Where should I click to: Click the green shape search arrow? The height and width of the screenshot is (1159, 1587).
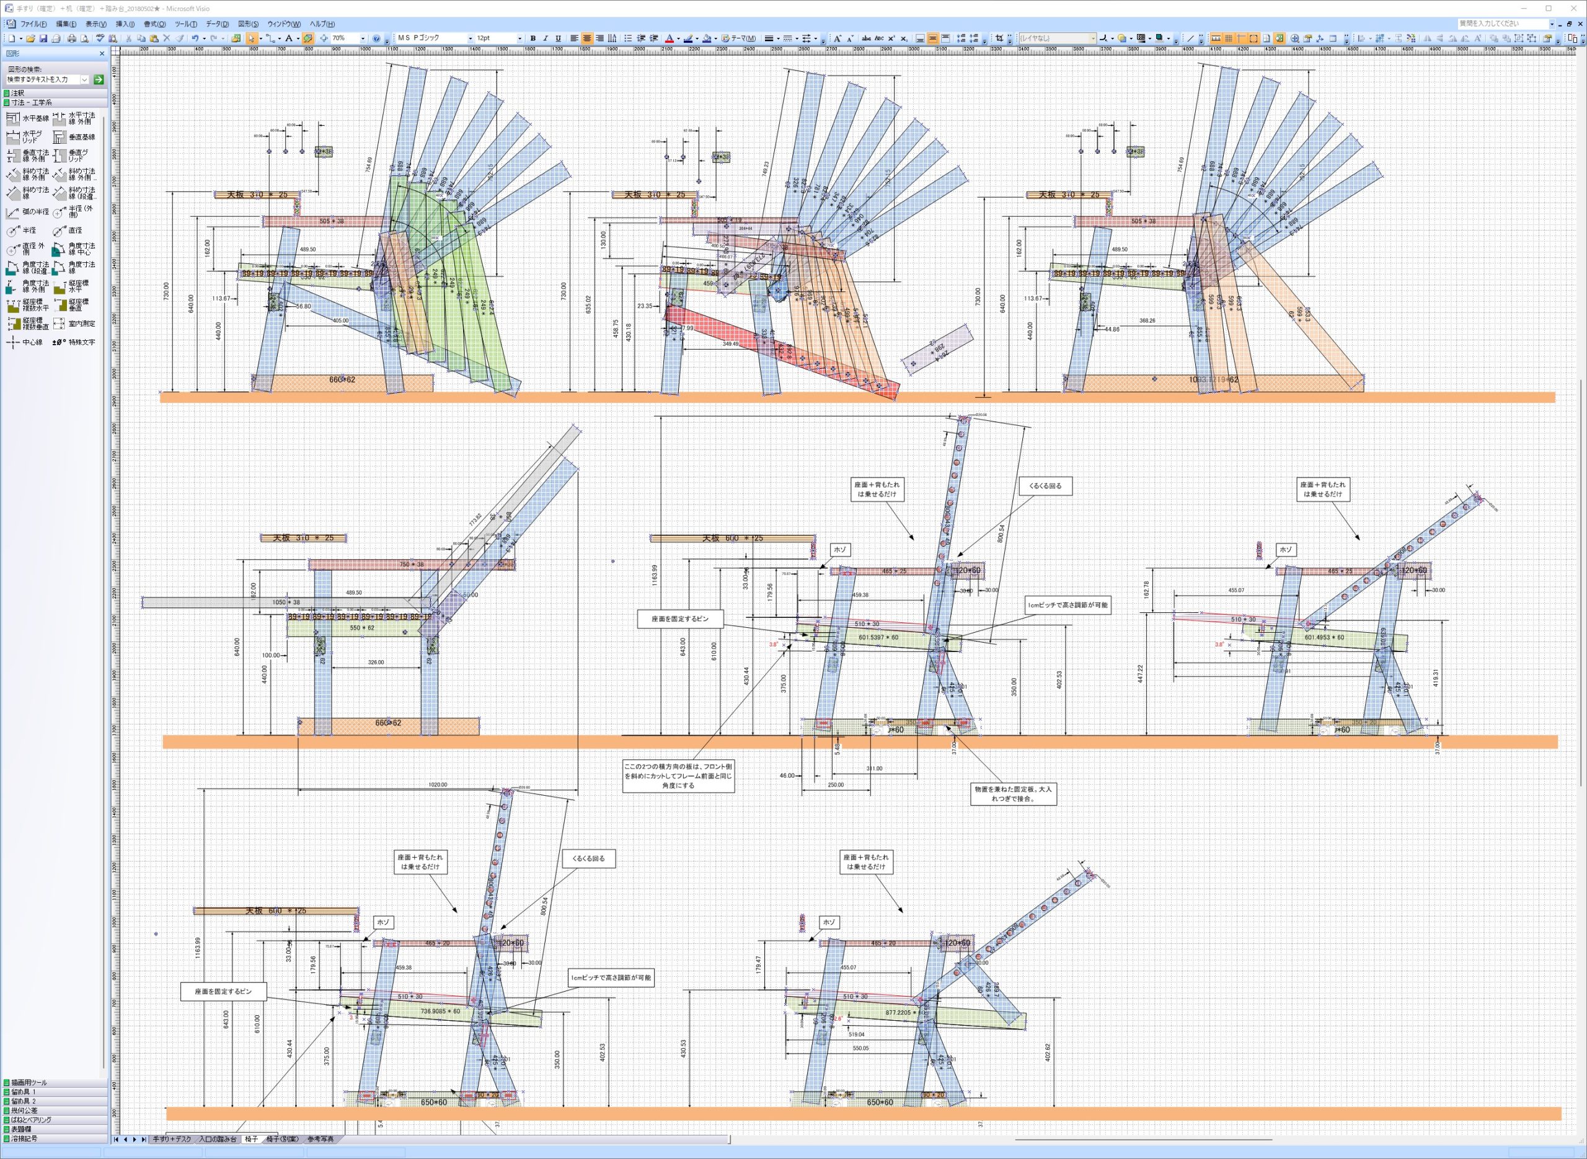pos(98,79)
